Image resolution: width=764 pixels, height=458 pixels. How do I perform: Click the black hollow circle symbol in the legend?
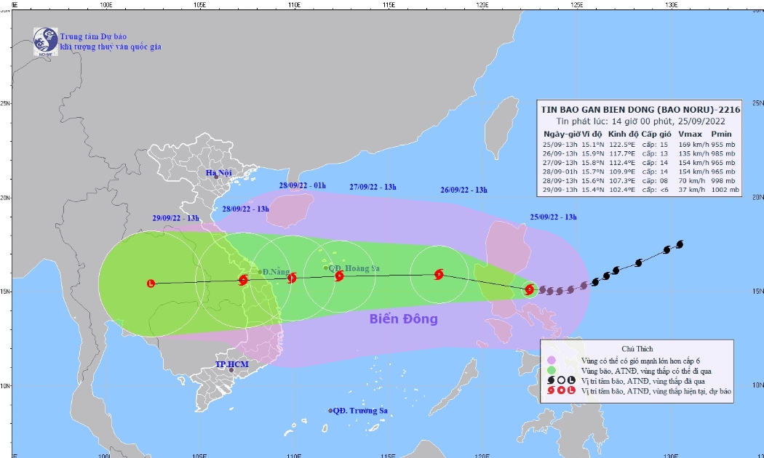tap(561, 381)
